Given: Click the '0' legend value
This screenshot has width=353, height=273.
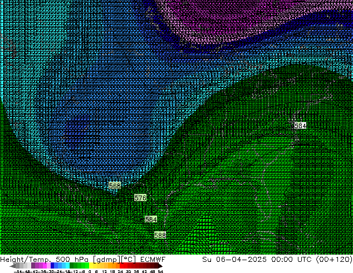Looking at the screenshot, I should click(x=90, y=271).
